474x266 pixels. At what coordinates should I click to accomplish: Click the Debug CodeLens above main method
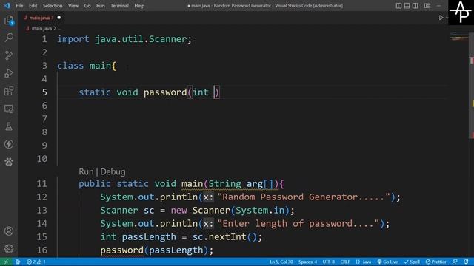[x=113, y=171]
